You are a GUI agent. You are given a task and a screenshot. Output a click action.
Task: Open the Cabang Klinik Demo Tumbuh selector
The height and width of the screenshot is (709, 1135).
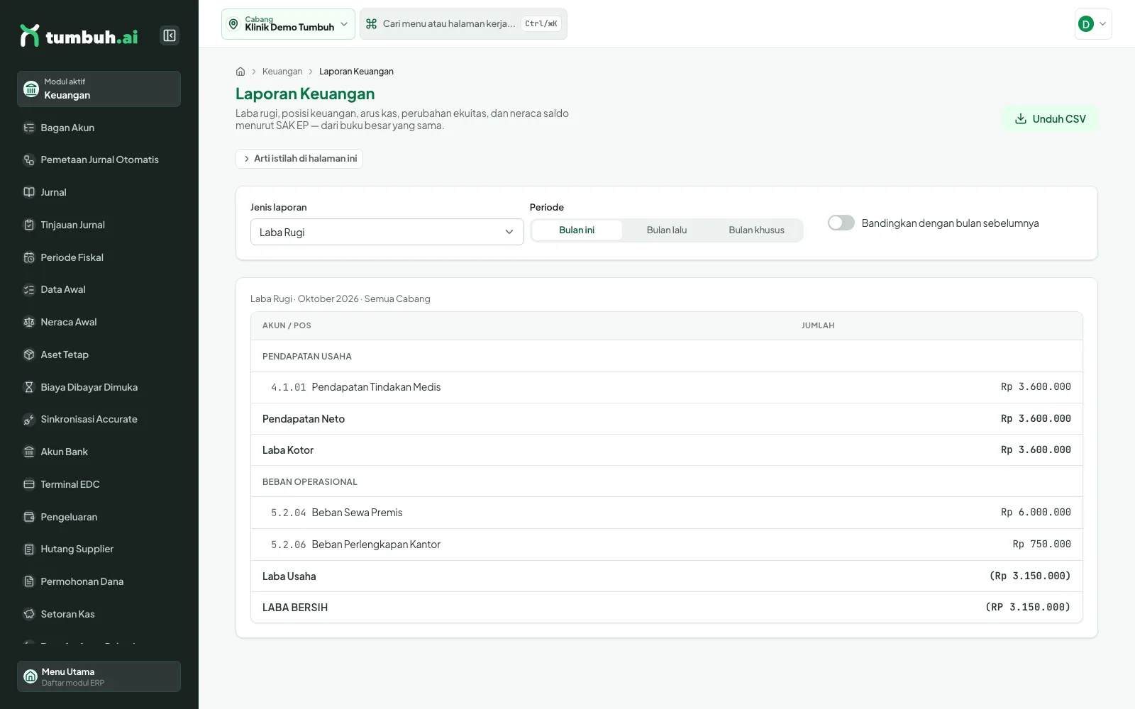click(288, 24)
